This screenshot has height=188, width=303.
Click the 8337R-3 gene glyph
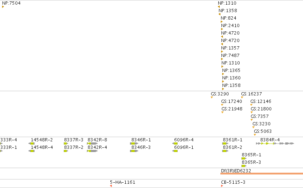[x=66, y=143]
